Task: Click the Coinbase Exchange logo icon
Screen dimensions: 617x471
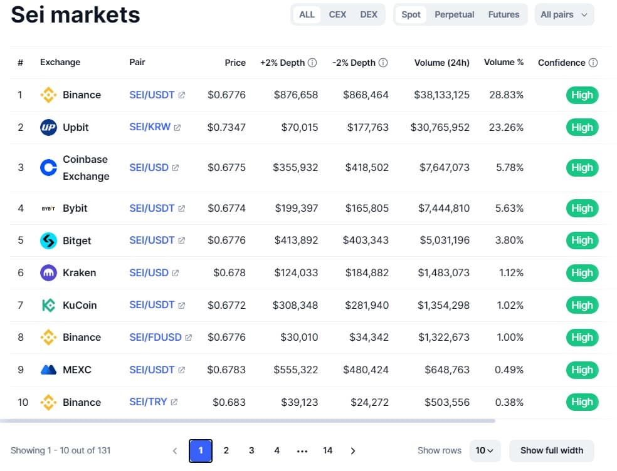Action: 48,168
